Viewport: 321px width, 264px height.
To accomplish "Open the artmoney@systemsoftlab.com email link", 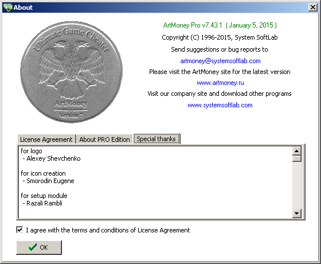I will click(220, 61).
